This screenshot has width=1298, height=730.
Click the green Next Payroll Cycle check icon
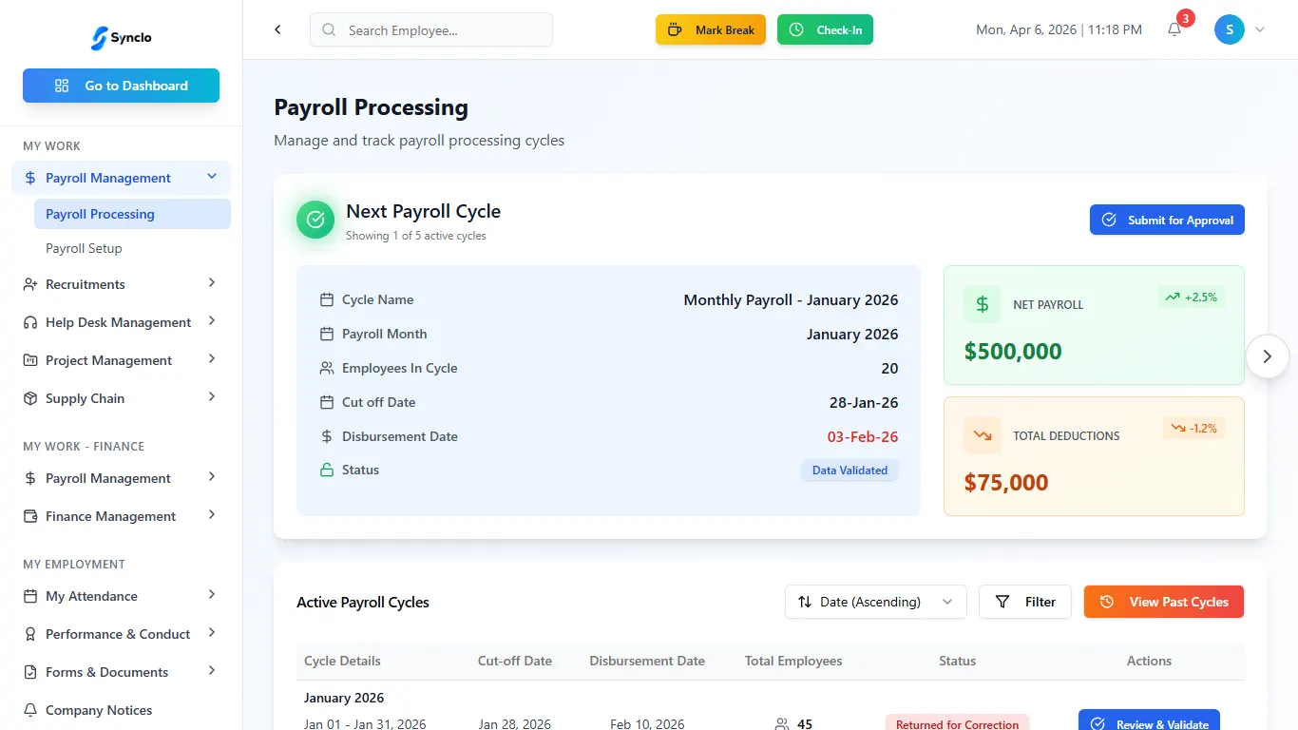point(315,220)
